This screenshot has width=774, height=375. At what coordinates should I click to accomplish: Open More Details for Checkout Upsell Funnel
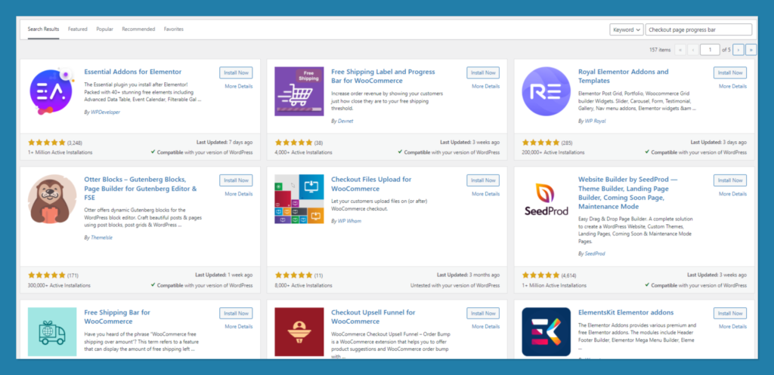click(x=486, y=327)
